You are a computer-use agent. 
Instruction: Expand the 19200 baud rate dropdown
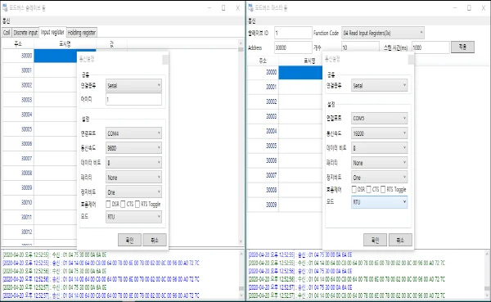tap(379, 133)
